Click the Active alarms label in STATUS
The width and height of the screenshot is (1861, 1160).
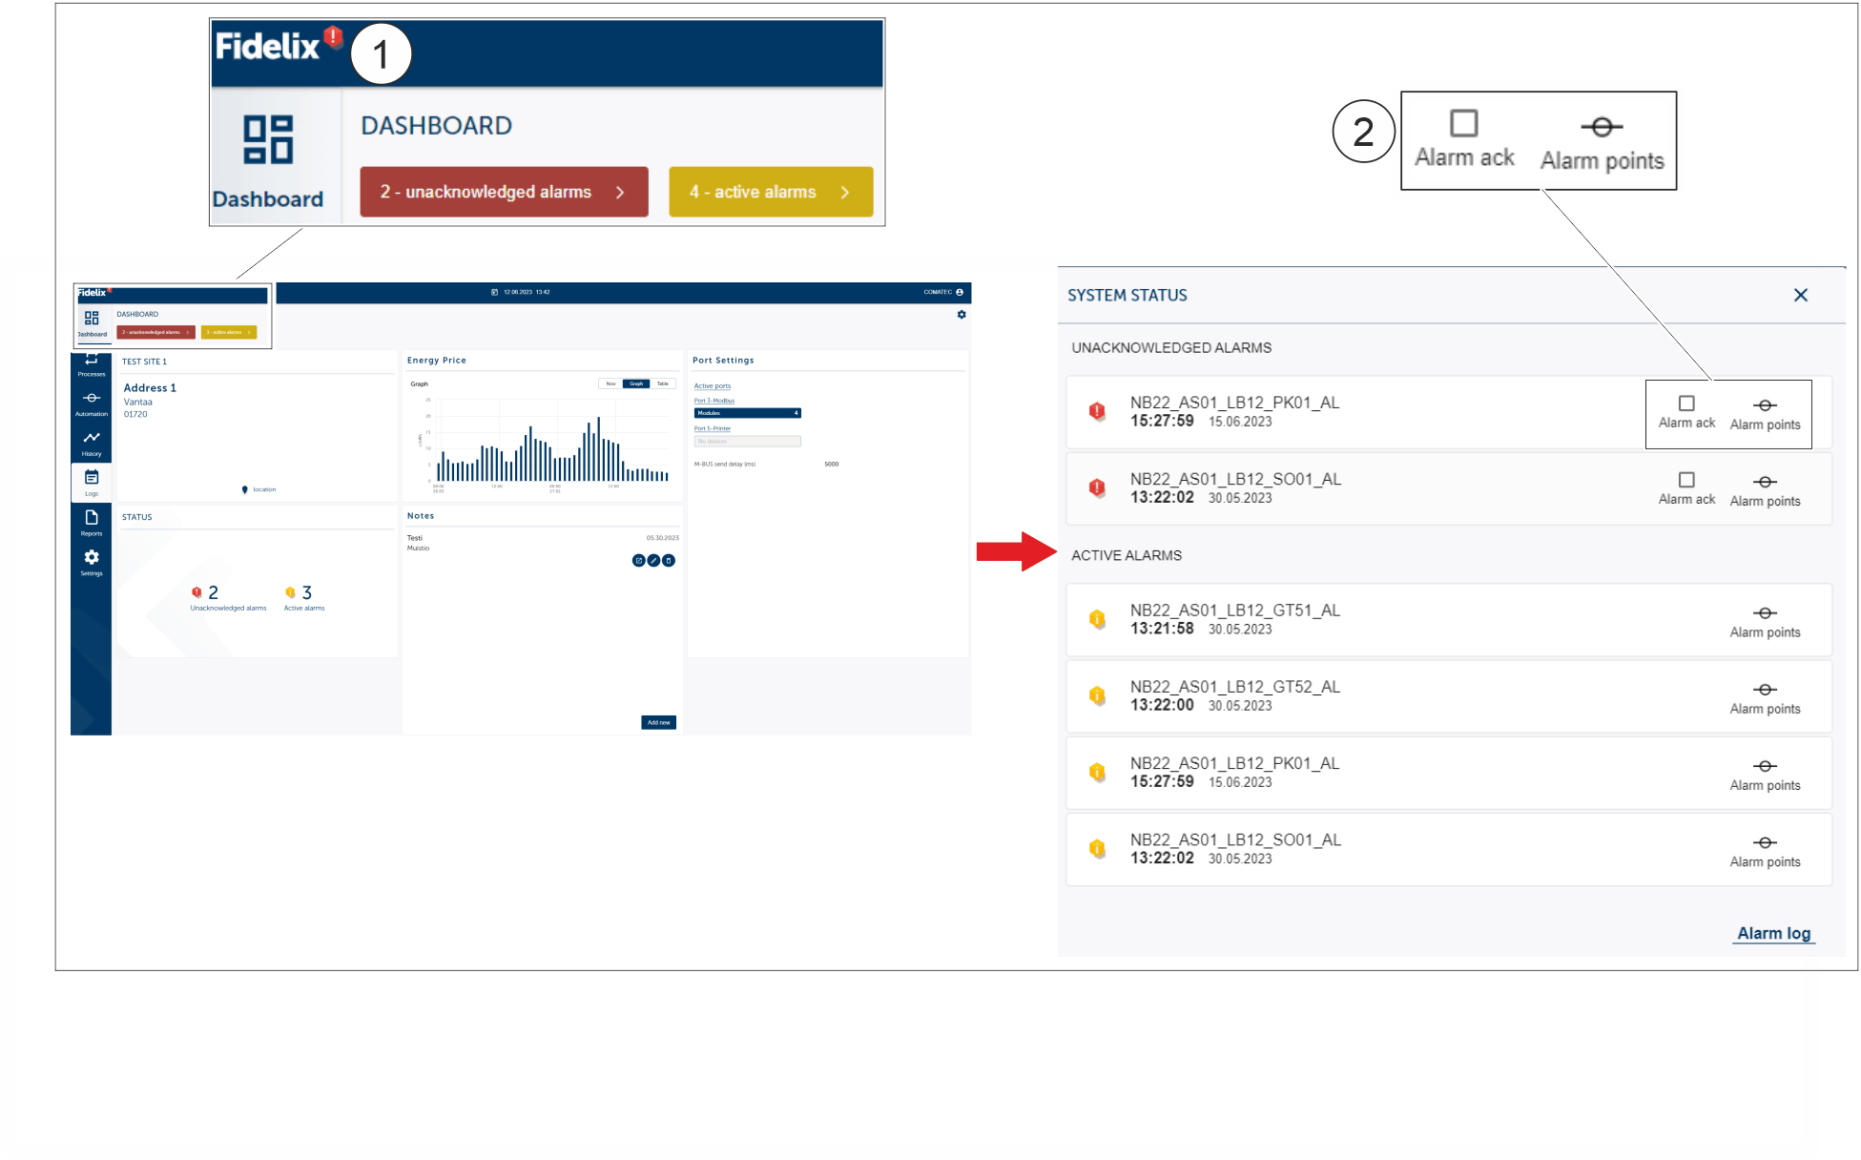[x=304, y=608]
